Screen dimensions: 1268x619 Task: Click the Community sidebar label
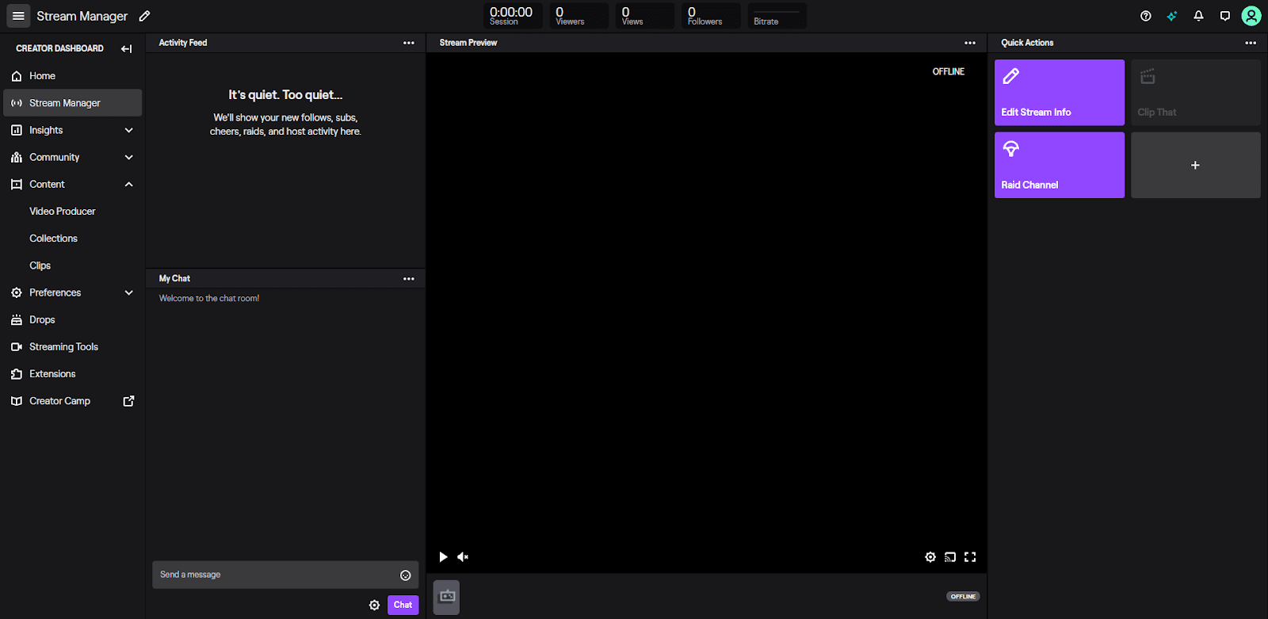tap(54, 157)
